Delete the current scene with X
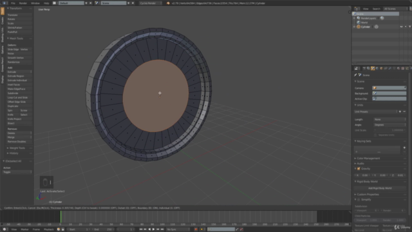Viewport: 412px width, 232px height. 133,3
